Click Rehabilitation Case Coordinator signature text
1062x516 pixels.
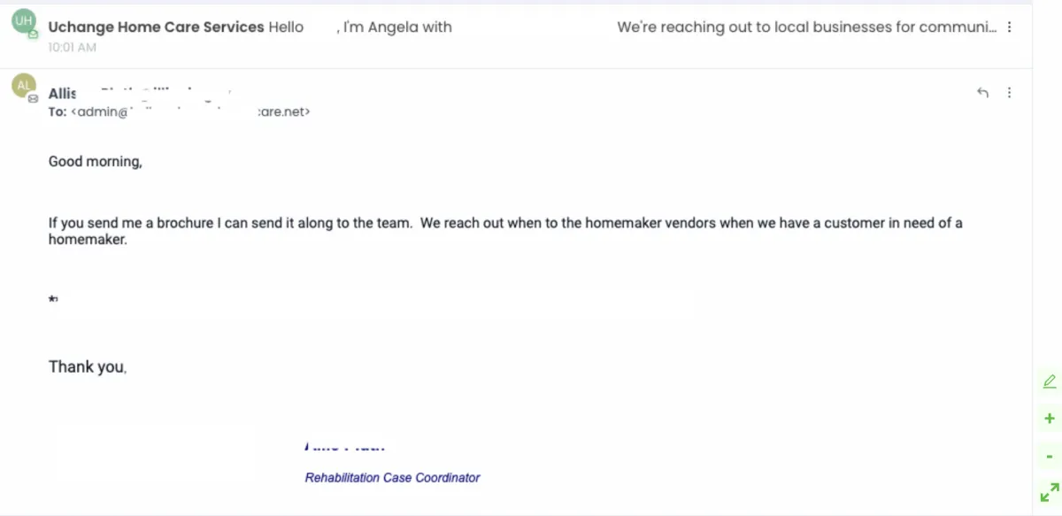point(392,478)
